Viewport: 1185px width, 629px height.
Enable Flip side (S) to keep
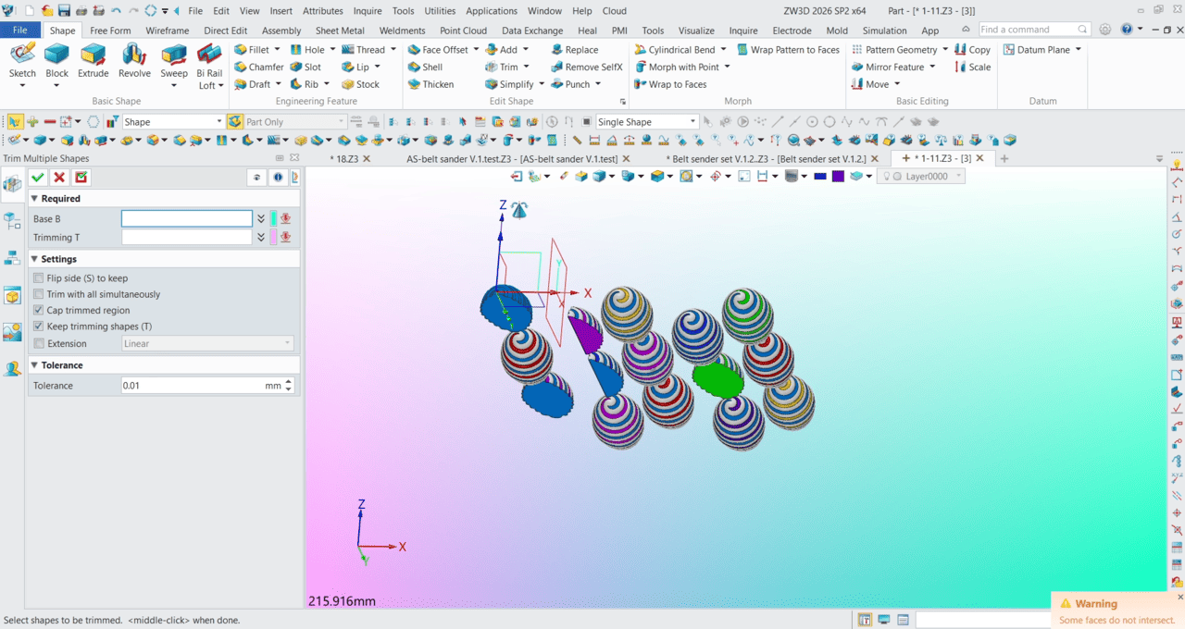point(38,277)
